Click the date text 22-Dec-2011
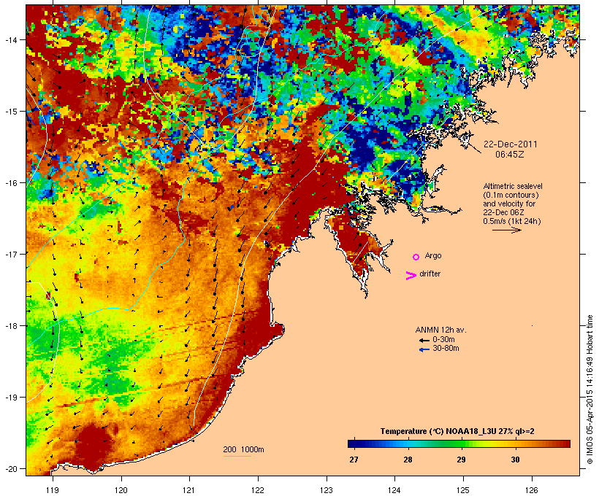Viewport: 599px width, 496px height. [511, 144]
